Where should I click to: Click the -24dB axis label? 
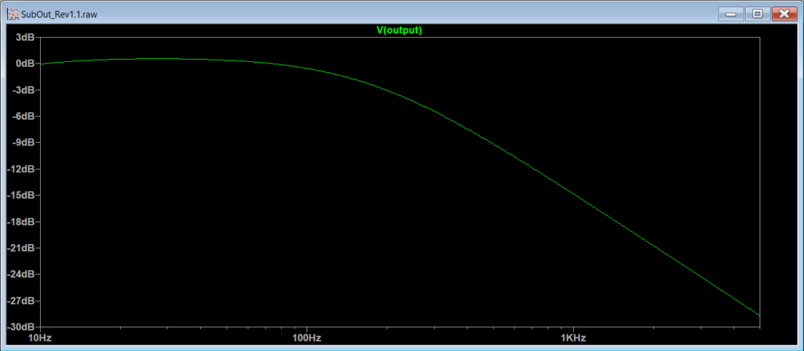click(x=22, y=274)
